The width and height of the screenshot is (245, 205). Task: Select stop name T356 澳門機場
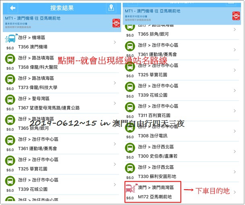pos(33,47)
